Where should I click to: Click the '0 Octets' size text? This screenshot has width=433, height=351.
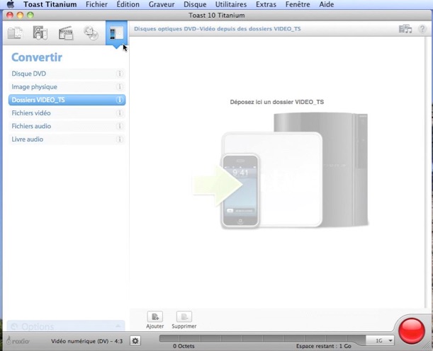coord(184,346)
